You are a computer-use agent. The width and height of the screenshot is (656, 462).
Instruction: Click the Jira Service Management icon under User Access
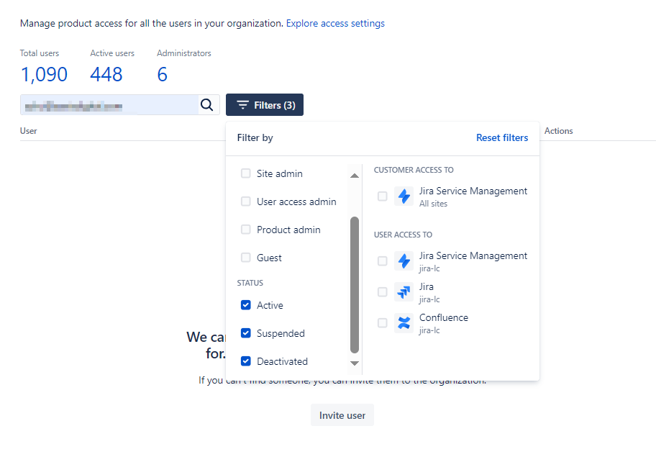click(x=404, y=261)
